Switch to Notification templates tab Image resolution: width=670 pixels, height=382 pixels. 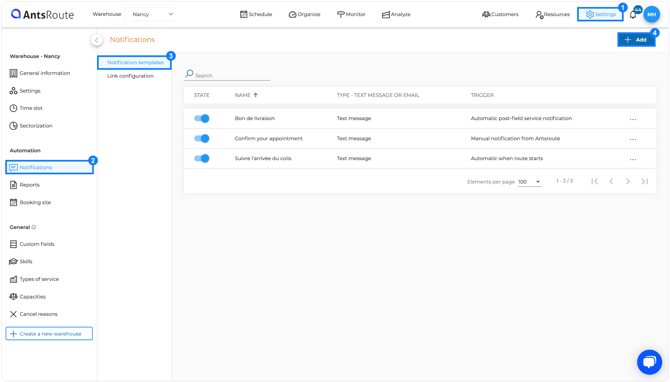(x=134, y=63)
